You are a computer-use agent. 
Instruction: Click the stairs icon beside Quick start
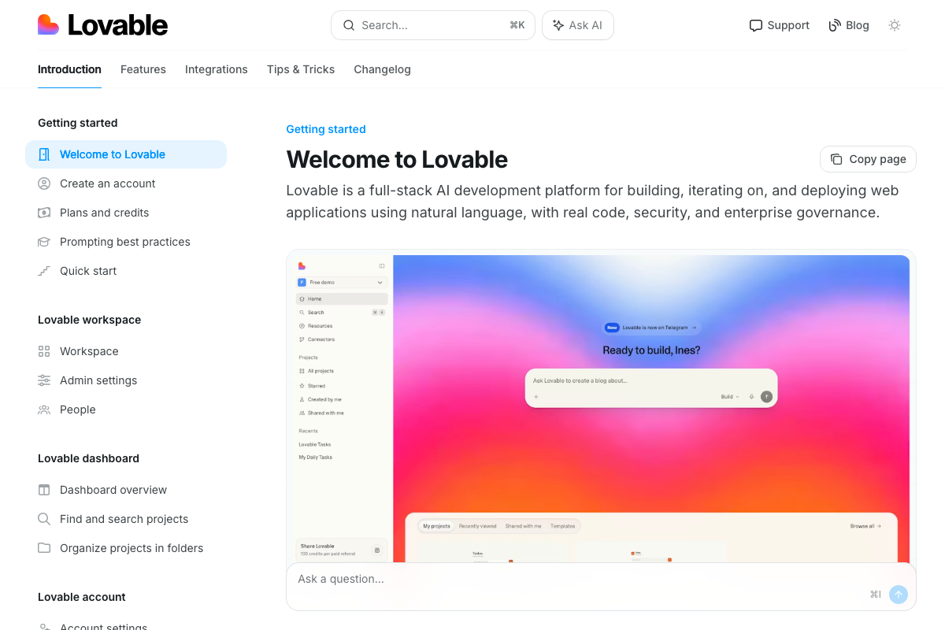pos(44,271)
